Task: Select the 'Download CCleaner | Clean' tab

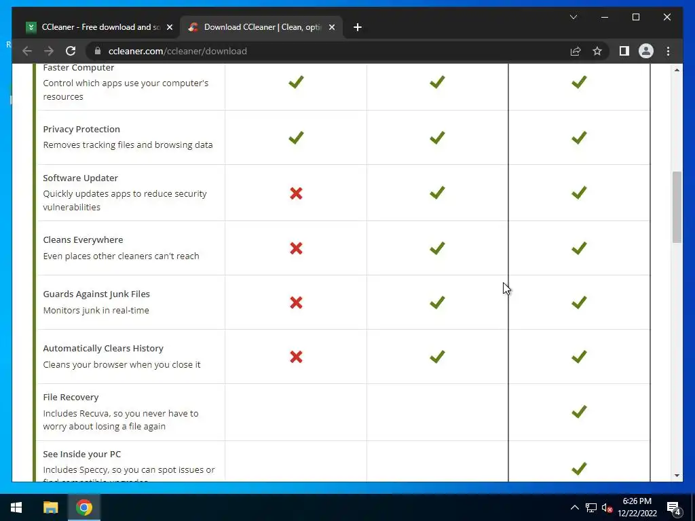Action: click(261, 27)
